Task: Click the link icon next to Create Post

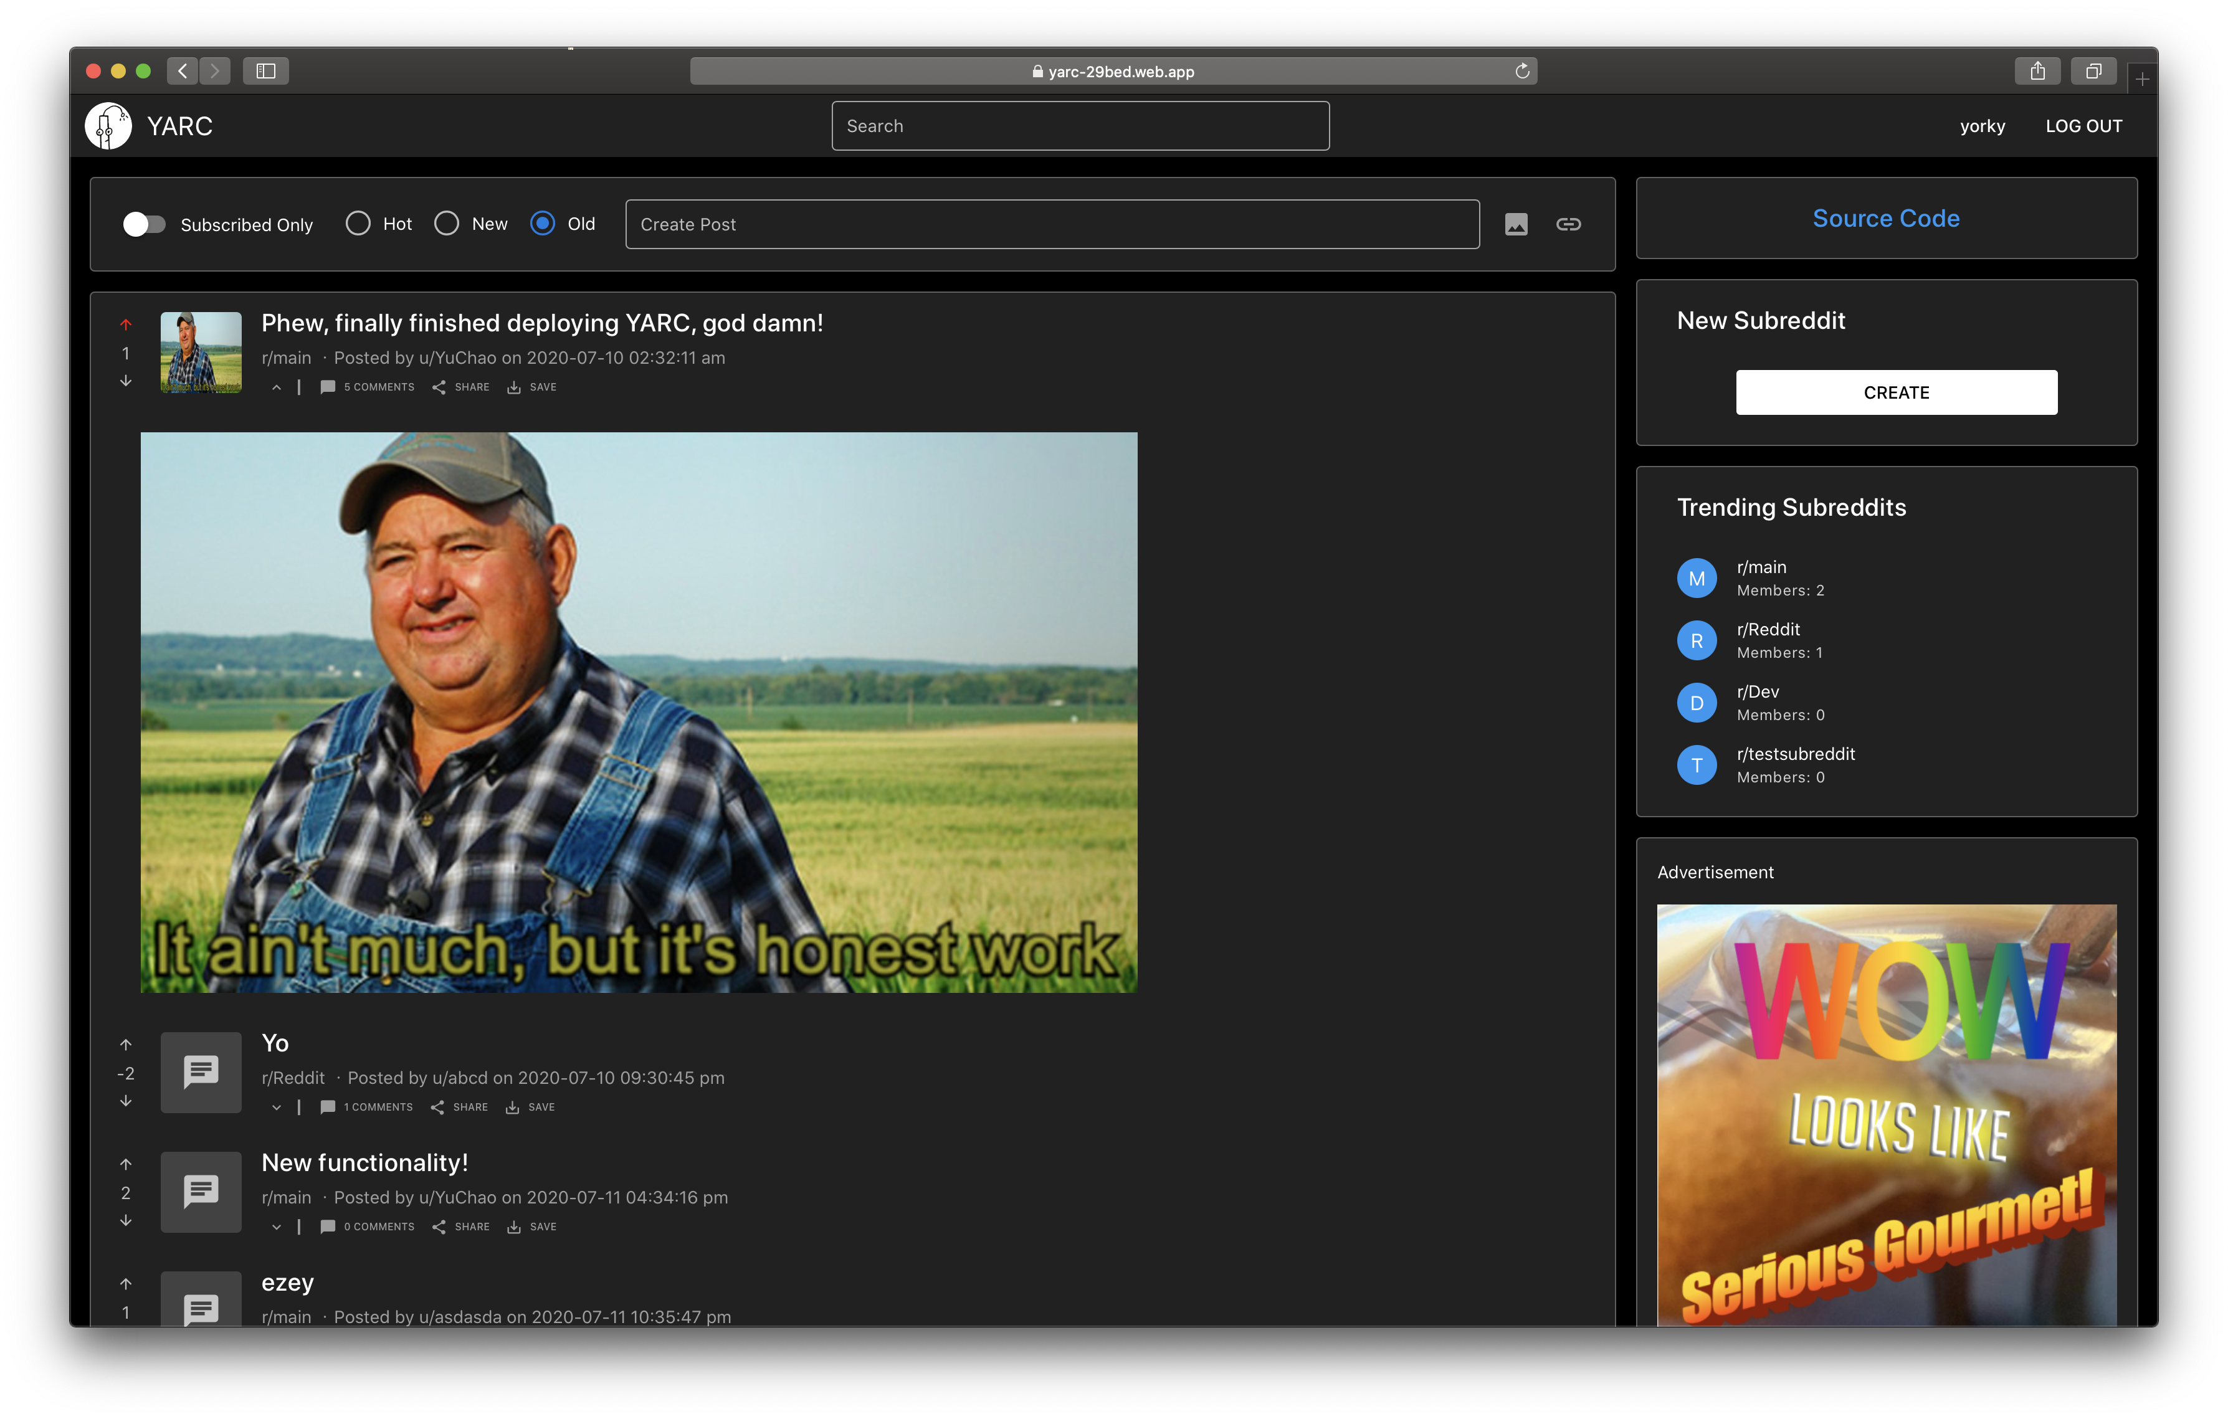Action: 1568,224
